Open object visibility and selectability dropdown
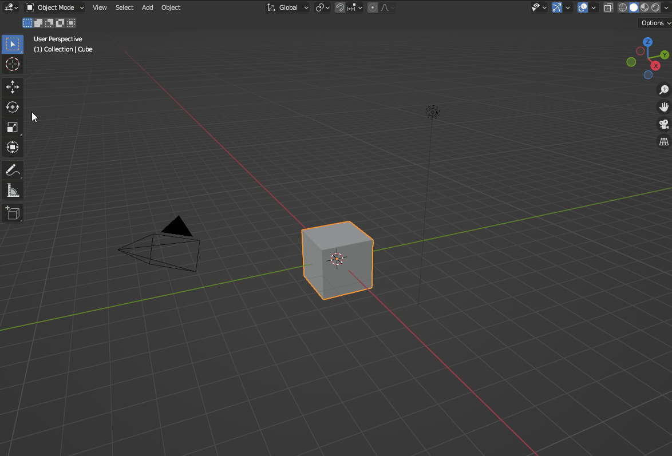The height and width of the screenshot is (456, 672). pos(539,7)
